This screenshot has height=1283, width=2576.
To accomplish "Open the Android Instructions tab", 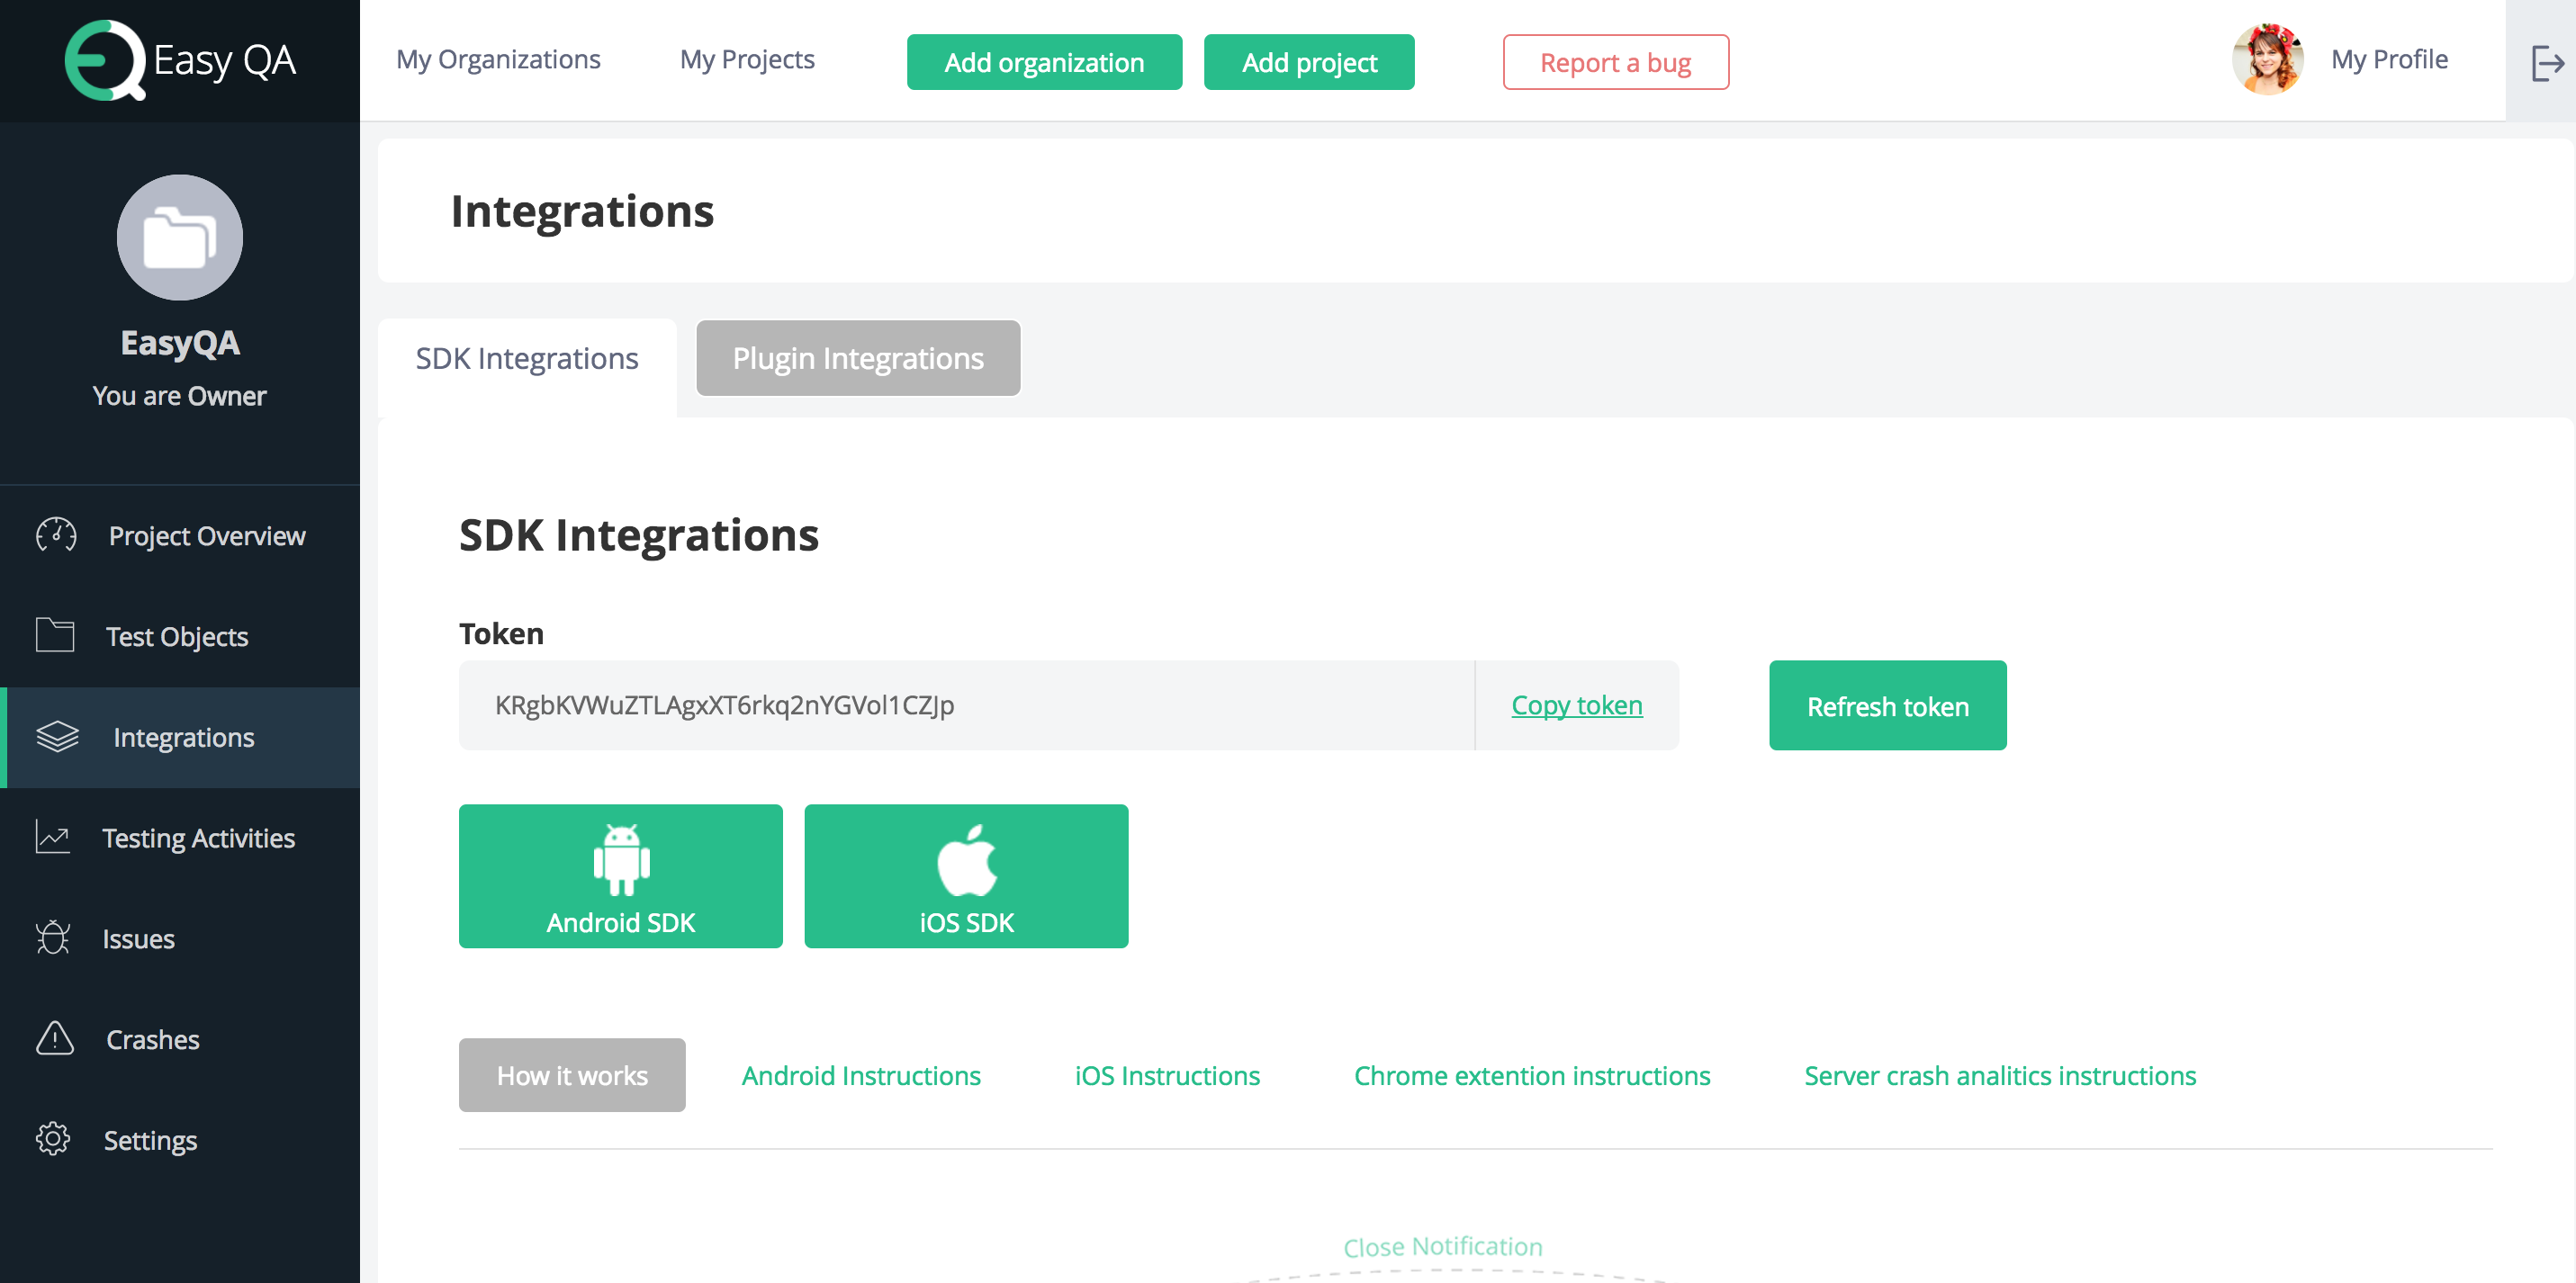I will click(861, 1075).
